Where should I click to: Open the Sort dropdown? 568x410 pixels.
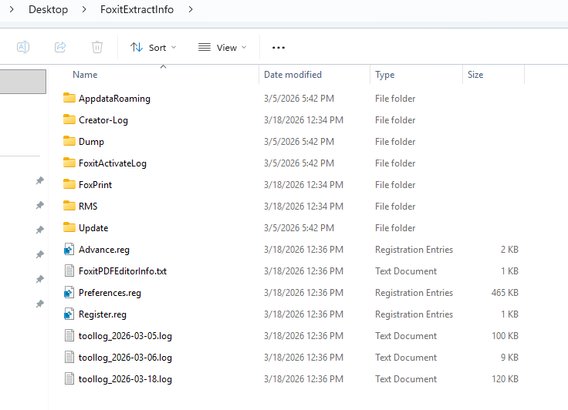click(x=154, y=48)
